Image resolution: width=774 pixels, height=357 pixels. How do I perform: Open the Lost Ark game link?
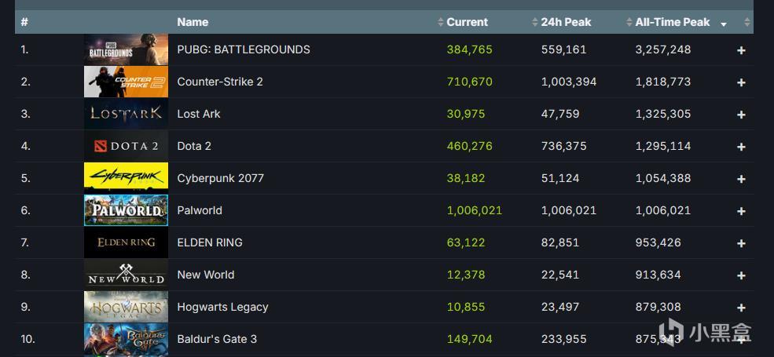(x=199, y=114)
